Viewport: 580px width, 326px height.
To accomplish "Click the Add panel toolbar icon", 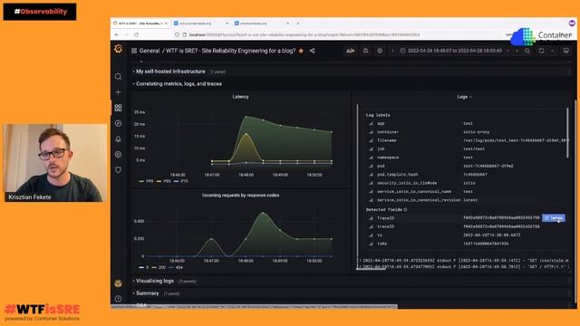I will (351, 51).
